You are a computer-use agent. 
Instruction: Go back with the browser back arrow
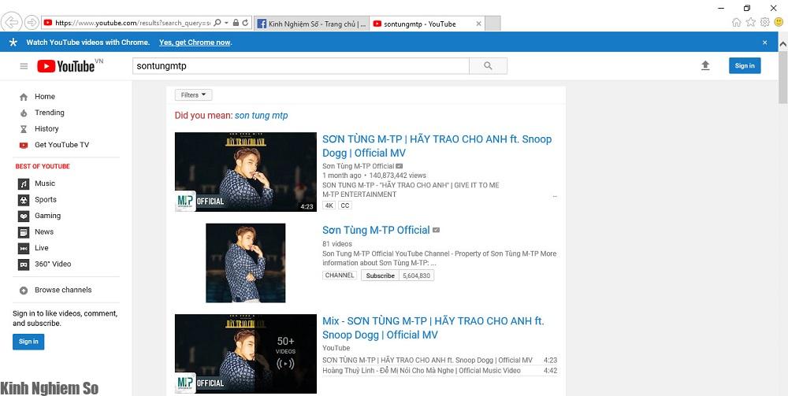click(x=11, y=22)
